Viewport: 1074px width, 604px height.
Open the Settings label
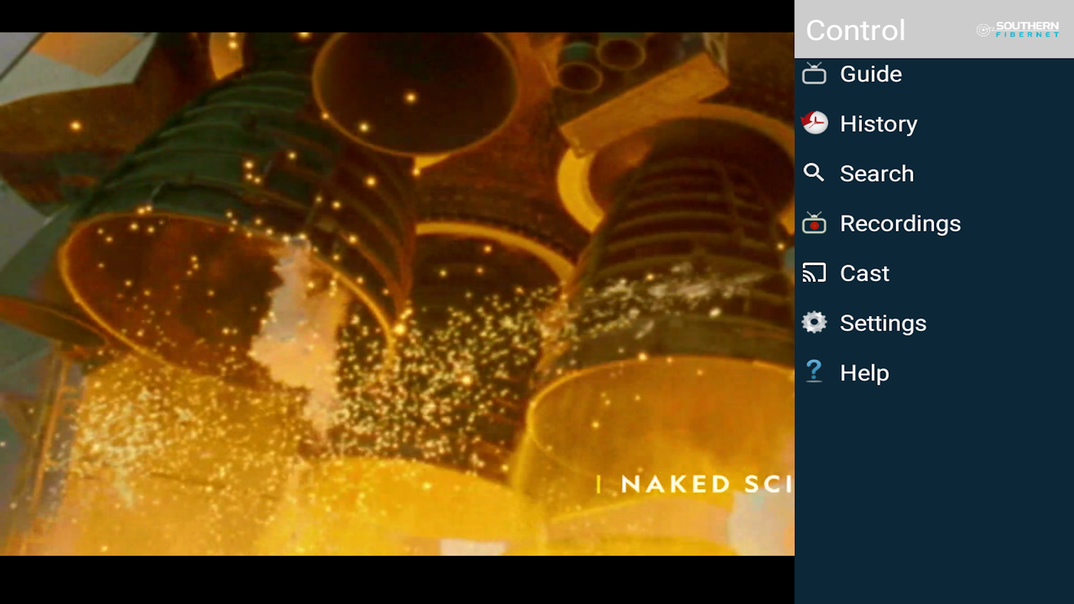[883, 323]
